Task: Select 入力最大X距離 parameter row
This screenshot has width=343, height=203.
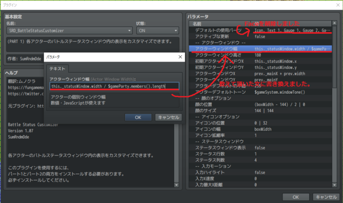Action: 260,185
